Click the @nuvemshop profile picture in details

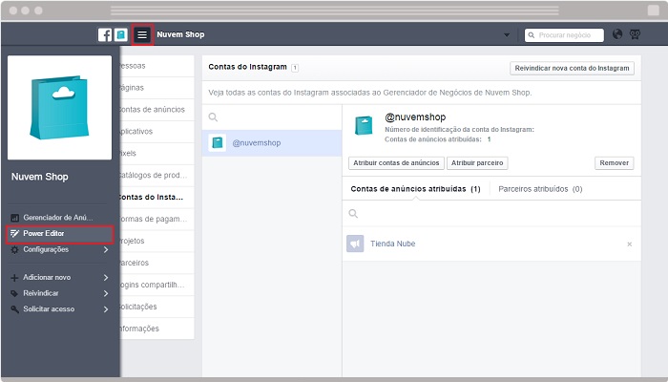pos(364,126)
